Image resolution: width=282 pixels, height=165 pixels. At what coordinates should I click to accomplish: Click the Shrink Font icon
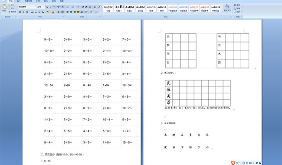pos(50,7)
